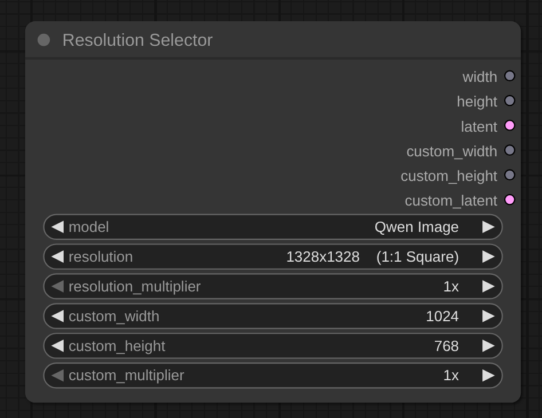Select previous resolution with left arrow
542x418 pixels.
coord(57,257)
